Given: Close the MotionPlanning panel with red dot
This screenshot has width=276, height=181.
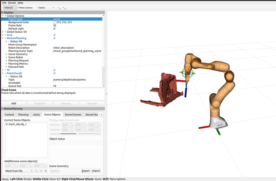Looking at the screenshot, I should click(104, 109).
